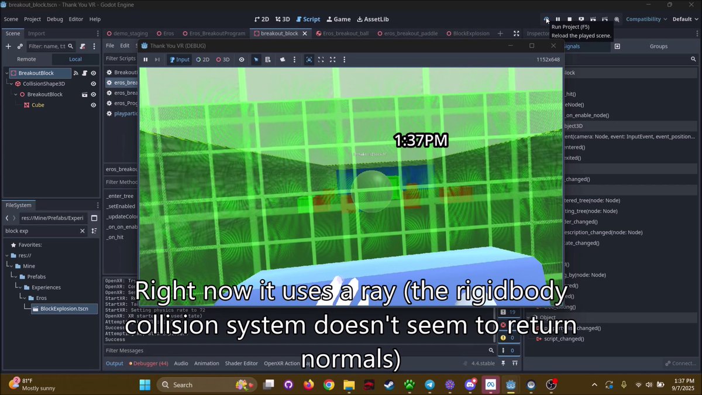Select the Input mode in game toolbar
702x395 pixels.
pyautogui.click(x=180, y=59)
